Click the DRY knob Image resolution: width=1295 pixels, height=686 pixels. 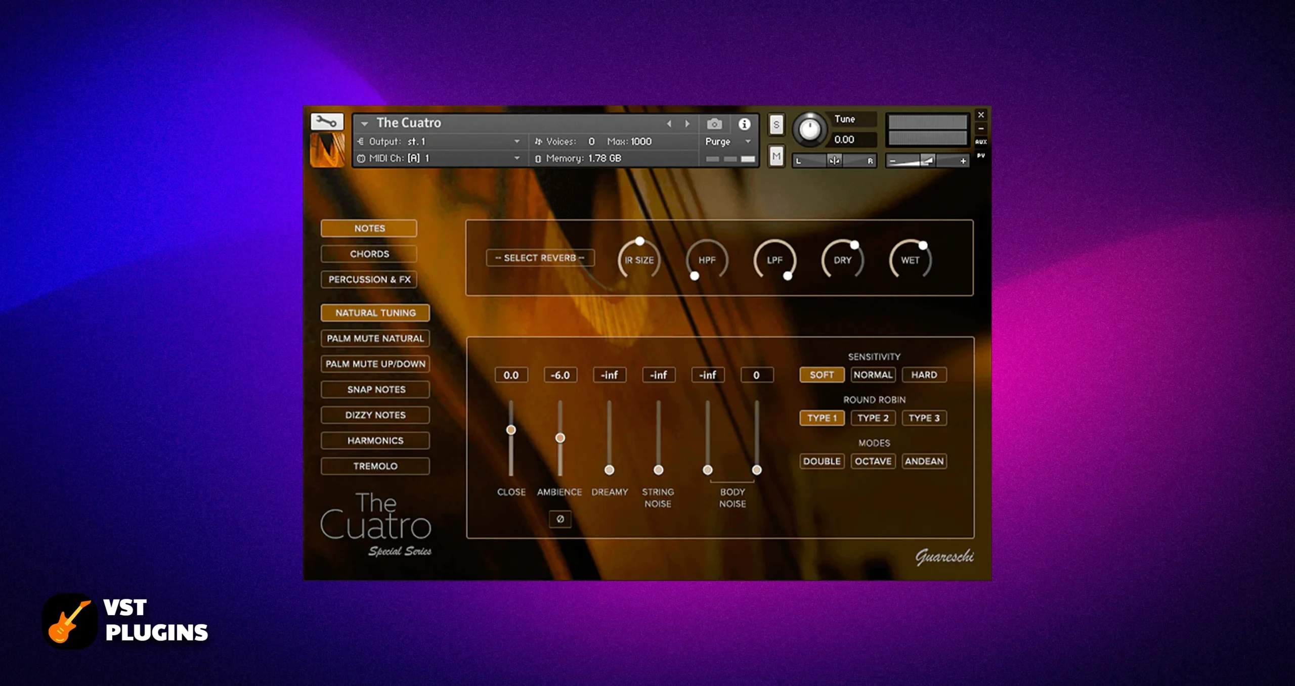(842, 259)
